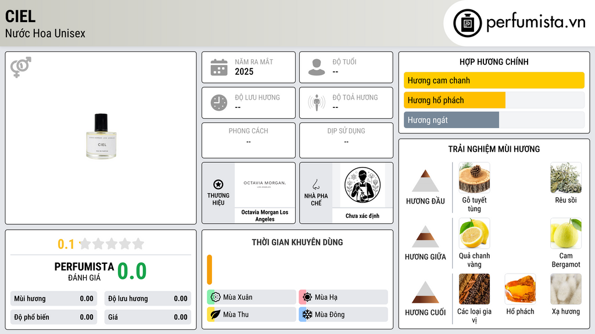Click the perfumista.vn site name

point(536,23)
